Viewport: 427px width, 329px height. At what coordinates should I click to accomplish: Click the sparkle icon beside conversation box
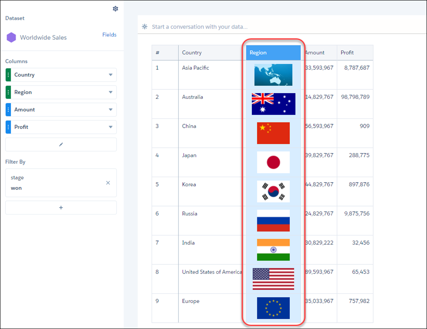click(x=144, y=27)
